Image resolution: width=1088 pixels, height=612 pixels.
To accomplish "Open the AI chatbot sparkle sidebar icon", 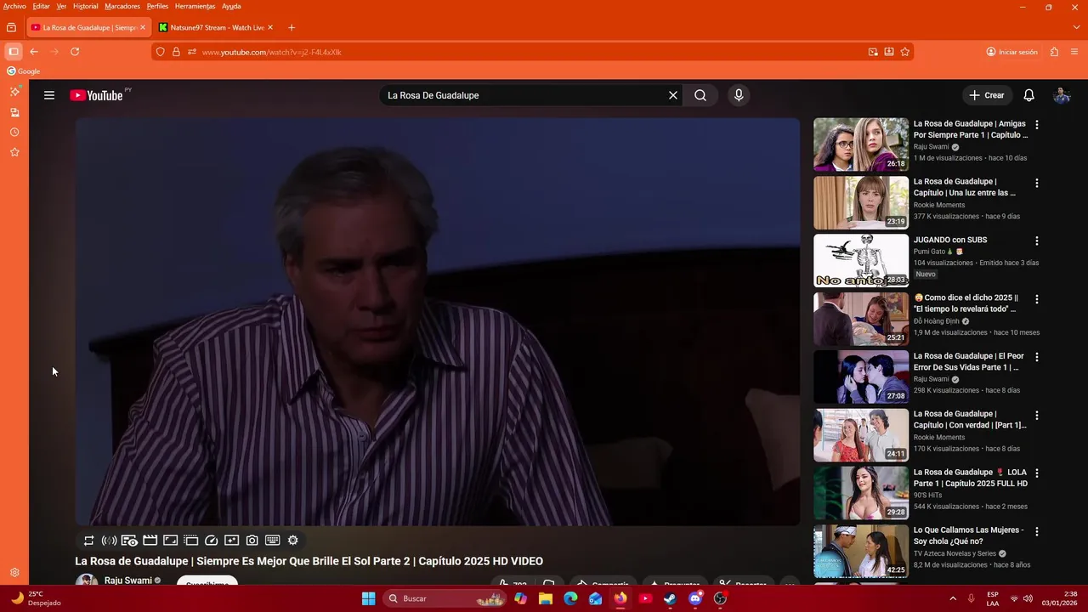I will tap(14, 92).
